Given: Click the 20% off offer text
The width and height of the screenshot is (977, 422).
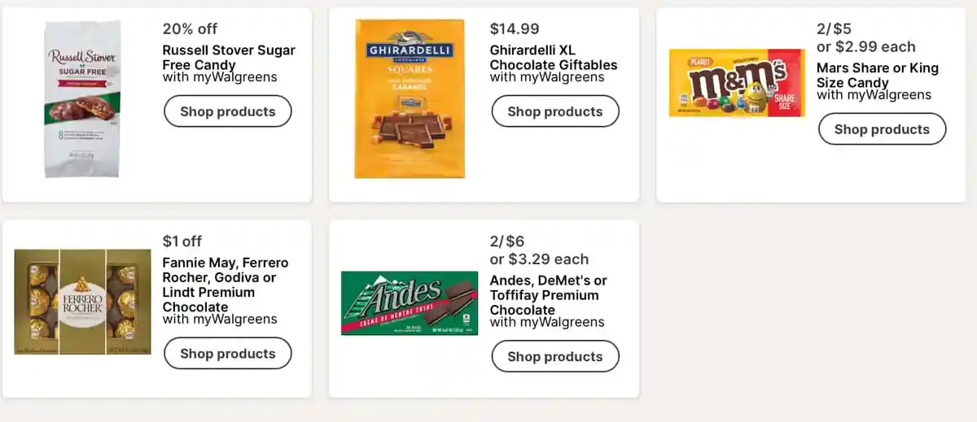Looking at the screenshot, I should [190, 29].
